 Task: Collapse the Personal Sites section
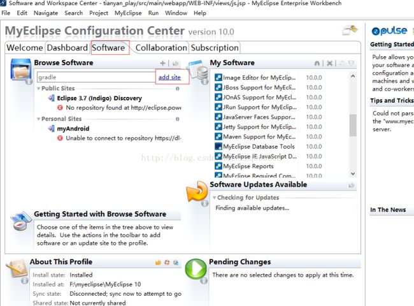pyautogui.click(x=39, y=119)
